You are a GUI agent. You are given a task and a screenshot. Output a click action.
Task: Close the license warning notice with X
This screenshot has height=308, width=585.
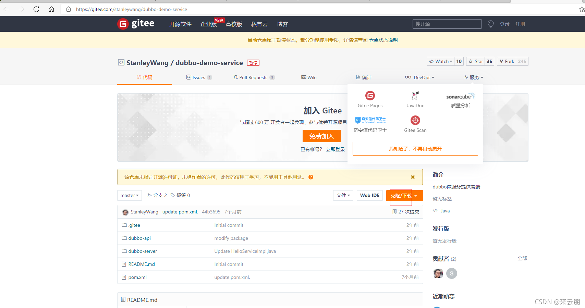(413, 177)
